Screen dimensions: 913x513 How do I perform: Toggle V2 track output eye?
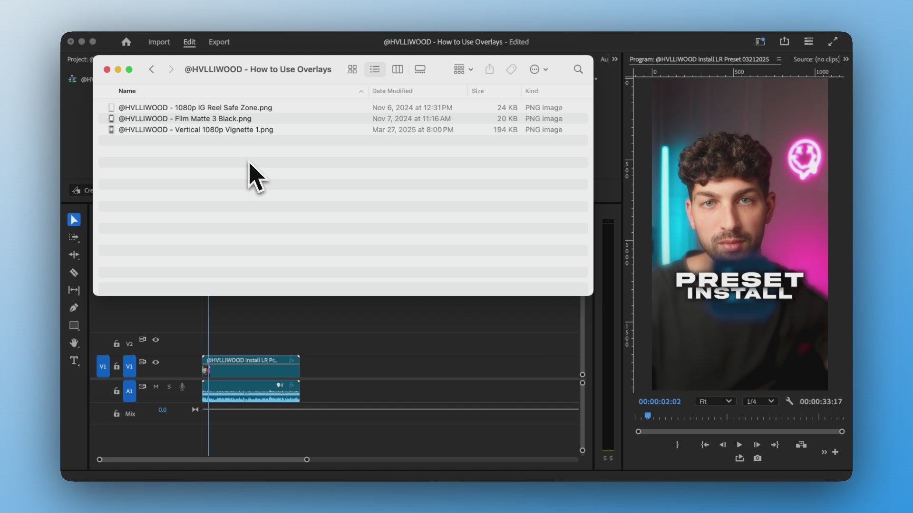point(155,340)
